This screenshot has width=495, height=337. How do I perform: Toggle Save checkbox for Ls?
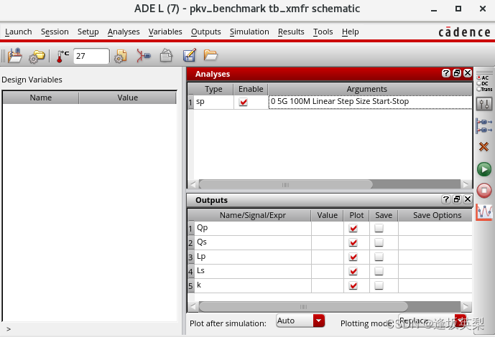point(379,271)
